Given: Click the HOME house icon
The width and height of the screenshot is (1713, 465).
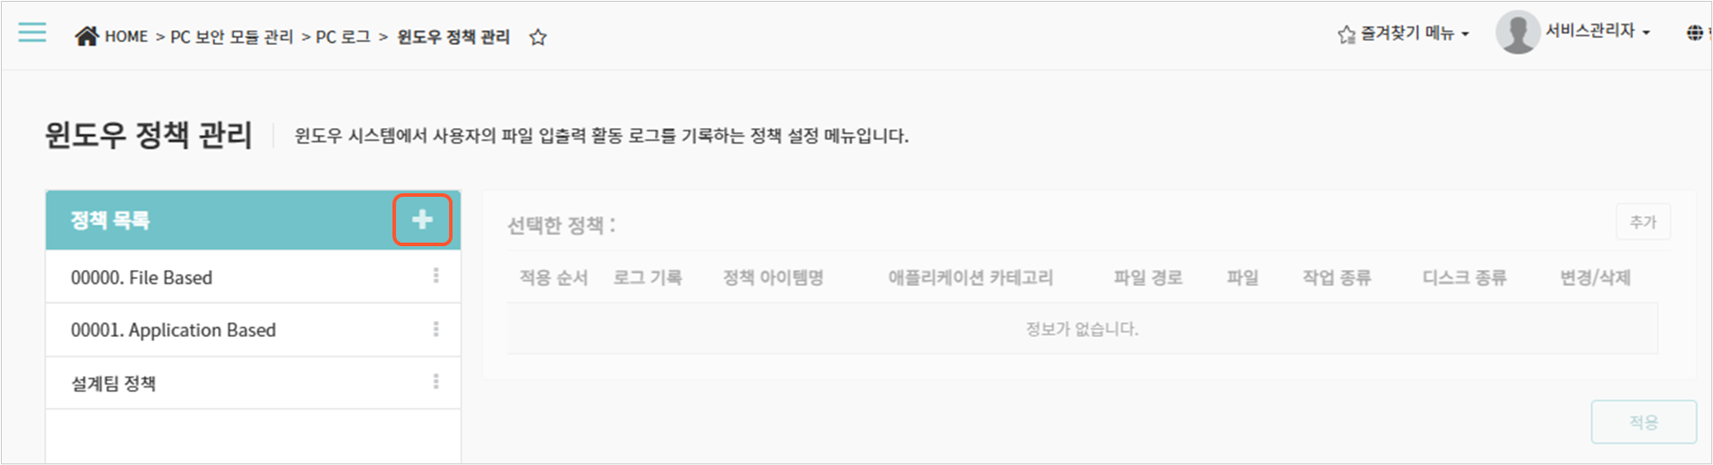Looking at the screenshot, I should pyautogui.click(x=87, y=36).
